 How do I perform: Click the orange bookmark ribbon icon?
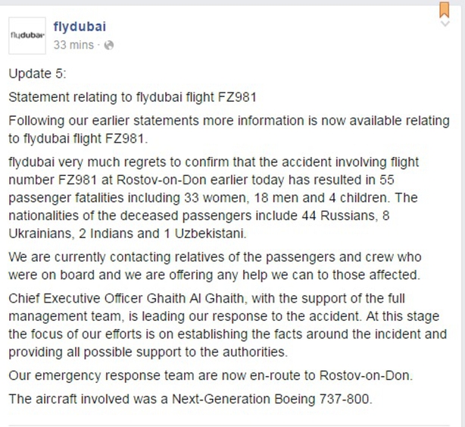(x=445, y=10)
